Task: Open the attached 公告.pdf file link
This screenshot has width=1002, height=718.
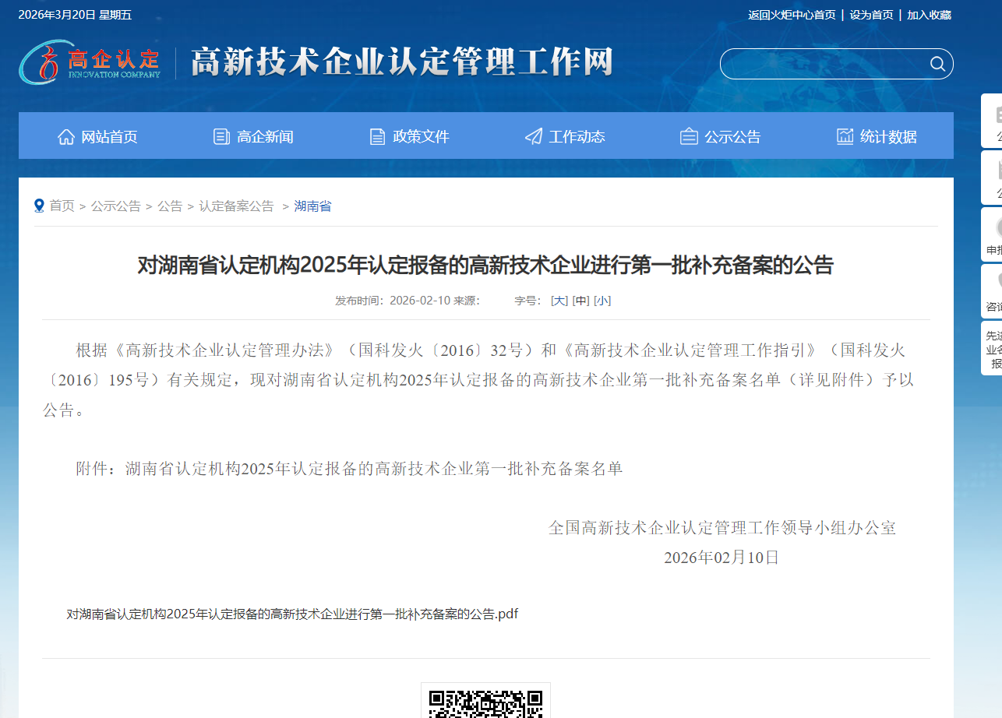Action: point(292,614)
